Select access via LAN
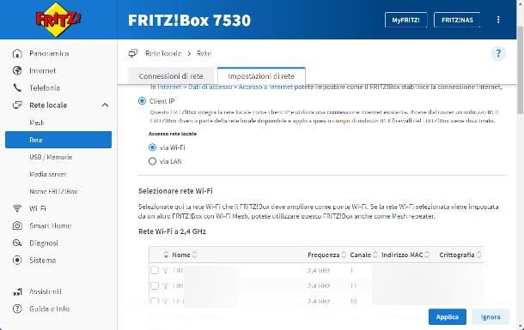This screenshot has height=330, width=524. [152, 161]
